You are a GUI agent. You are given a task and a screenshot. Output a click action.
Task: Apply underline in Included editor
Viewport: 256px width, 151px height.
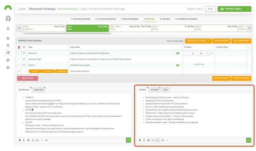[148, 140]
